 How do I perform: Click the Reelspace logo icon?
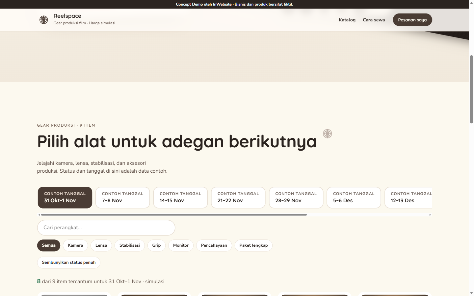[44, 20]
